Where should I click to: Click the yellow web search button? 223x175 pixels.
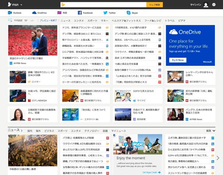[x=155, y=5]
